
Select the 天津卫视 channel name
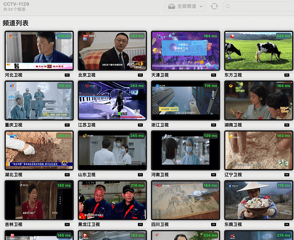(x=160, y=75)
